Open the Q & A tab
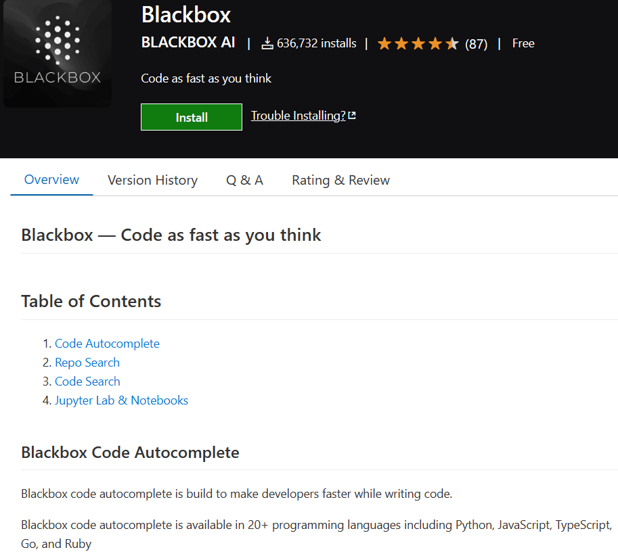 click(x=244, y=181)
